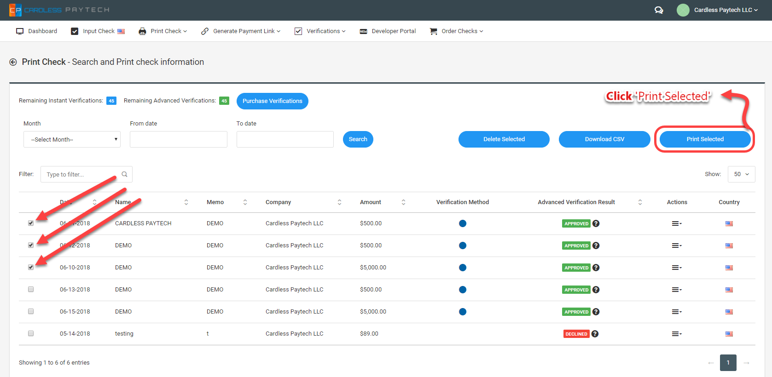Expand the Cardless Paytech LLC account menu

pyautogui.click(x=726, y=10)
